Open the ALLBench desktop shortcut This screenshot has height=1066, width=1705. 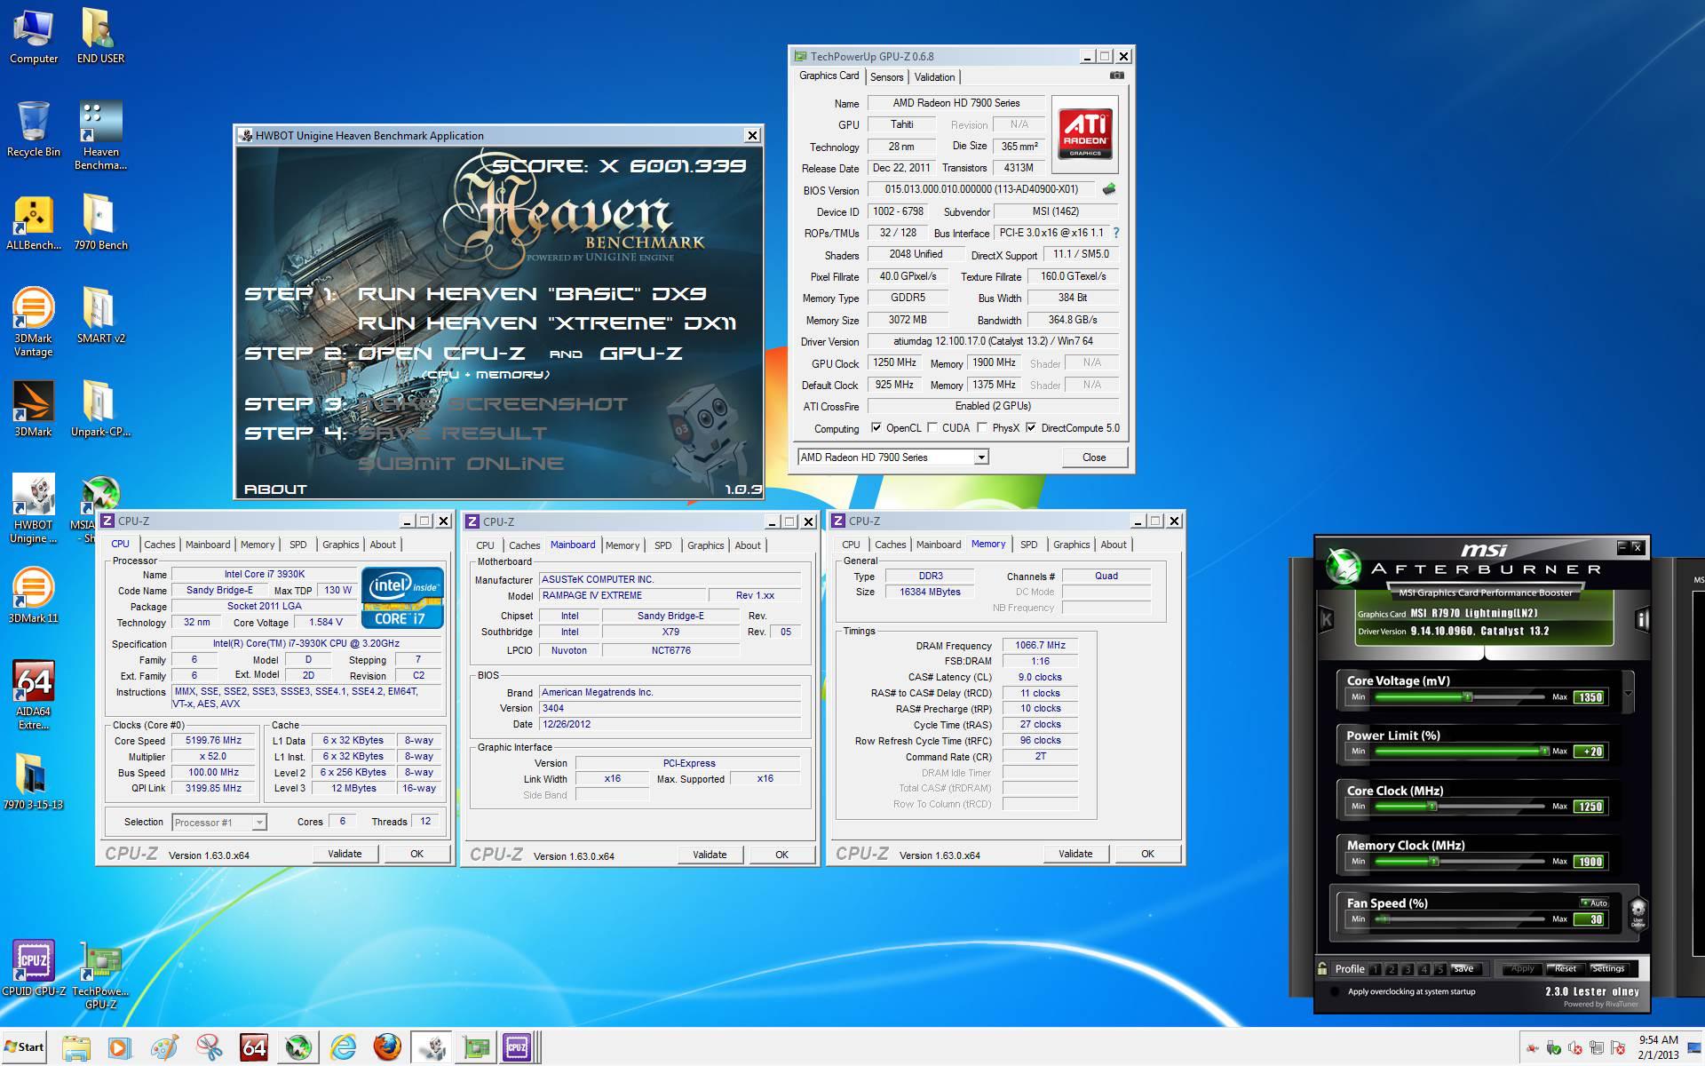[33, 224]
